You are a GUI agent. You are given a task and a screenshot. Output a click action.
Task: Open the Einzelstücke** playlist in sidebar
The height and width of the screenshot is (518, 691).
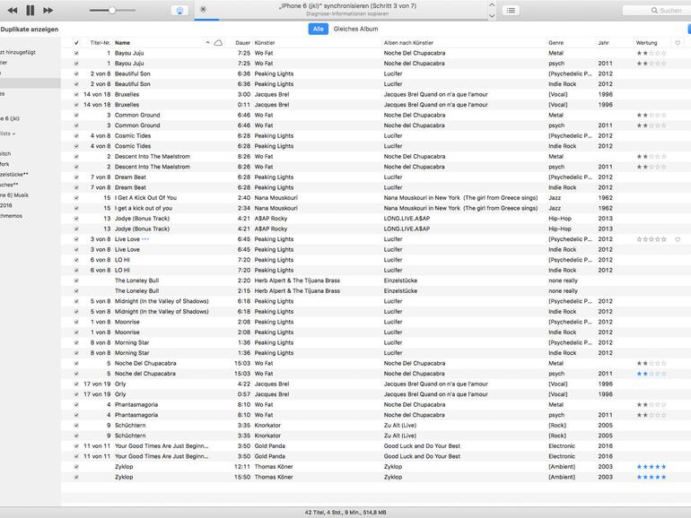14,174
